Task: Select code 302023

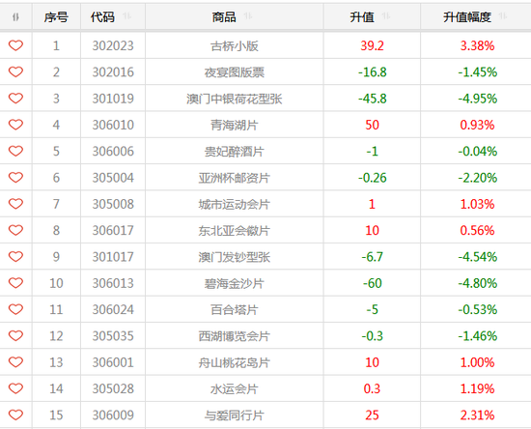Action: pyautogui.click(x=113, y=45)
